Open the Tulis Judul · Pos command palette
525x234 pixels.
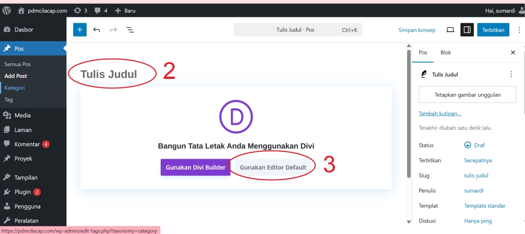coord(298,30)
